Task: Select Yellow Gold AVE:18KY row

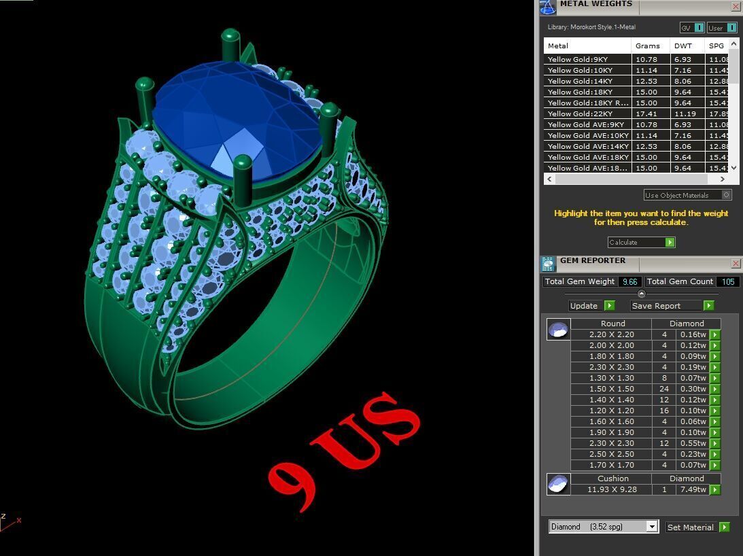Action: click(x=636, y=158)
